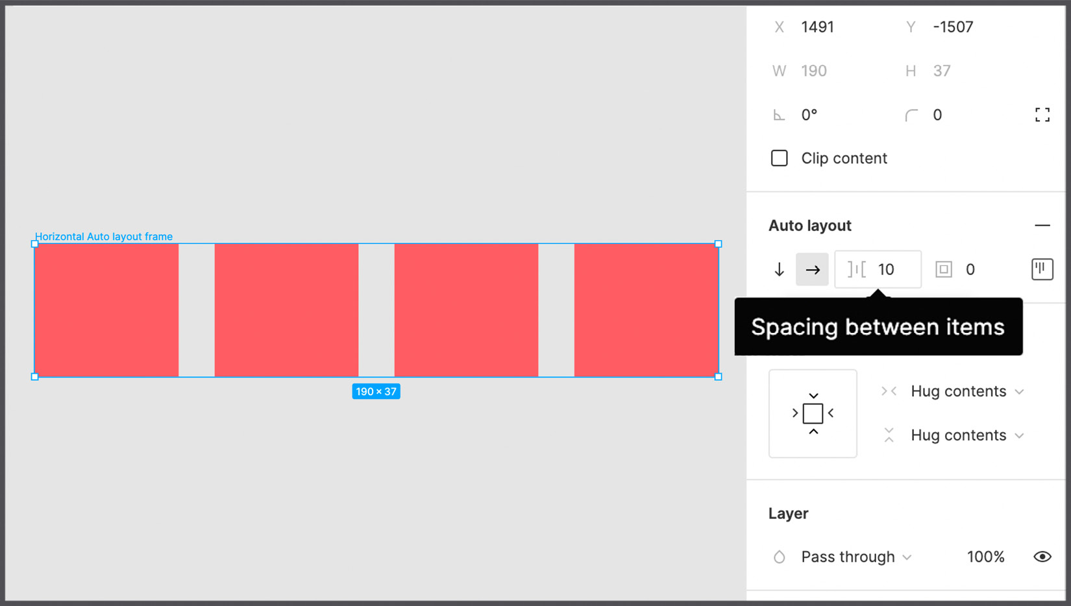Remove auto layout with the minus button
Image resolution: width=1071 pixels, height=606 pixels.
1043,225
